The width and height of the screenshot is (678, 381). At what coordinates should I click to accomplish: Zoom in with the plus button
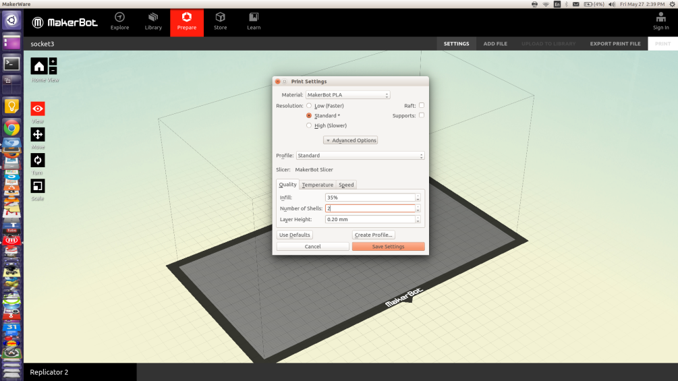click(53, 62)
